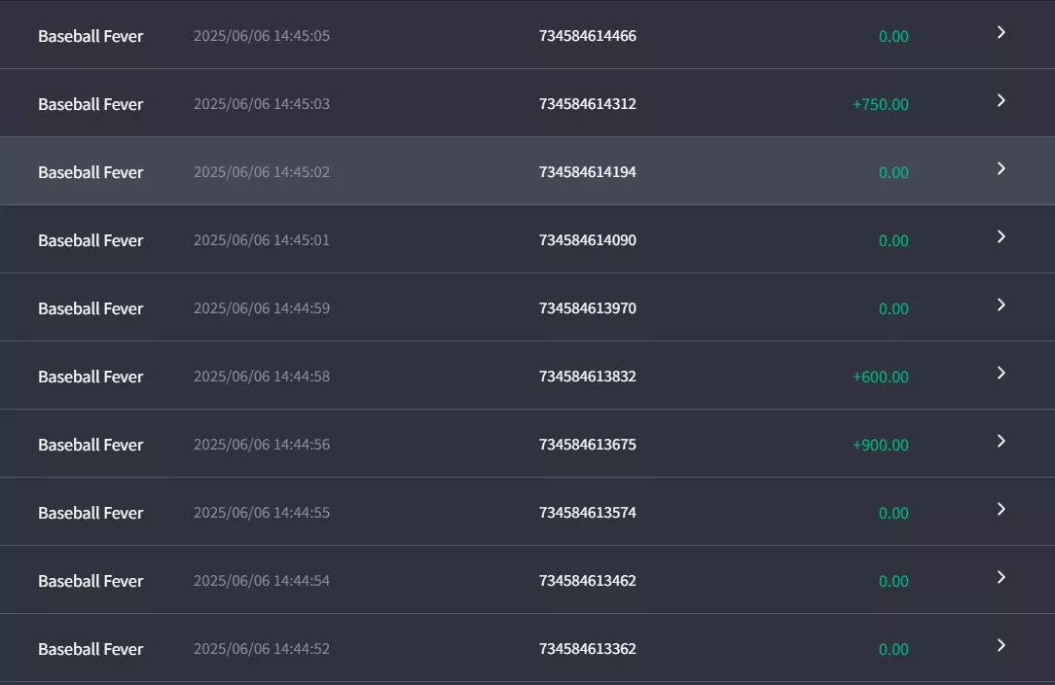Image resolution: width=1055 pixels, height=685 pixels.
Task: Open chevron beside +900.00 payout
Action: [x=1001, y=441]
